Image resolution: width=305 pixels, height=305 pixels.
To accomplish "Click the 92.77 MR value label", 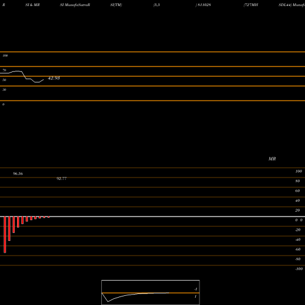I will [x=62, y=179].
